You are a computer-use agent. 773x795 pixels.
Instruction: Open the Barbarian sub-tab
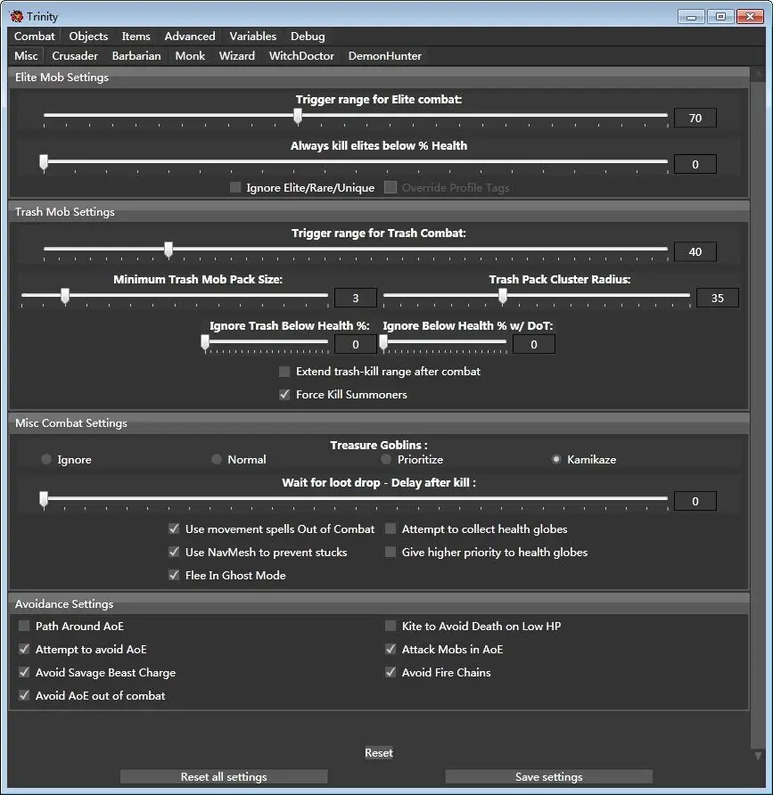point(136,56)
